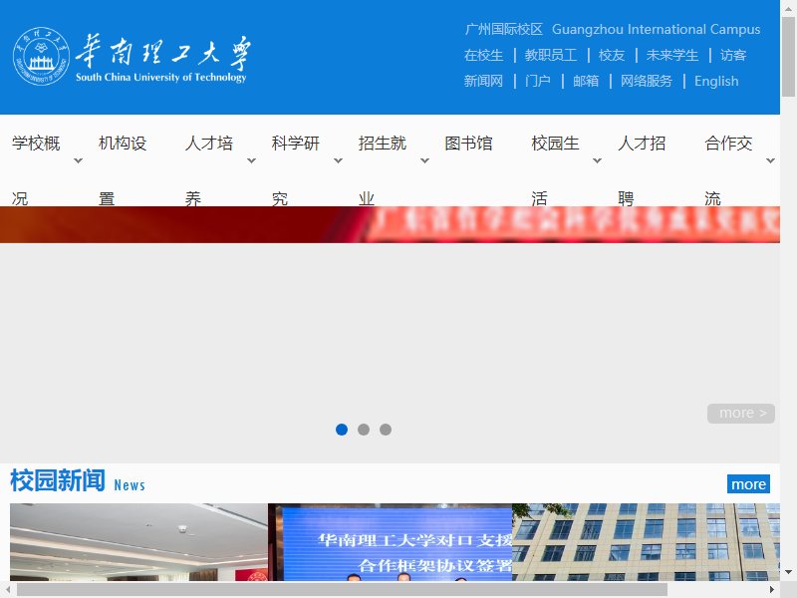This screenshot has width=797, height=598.
Task: Click the blue 'more' news button
Action: pos(748,484)
